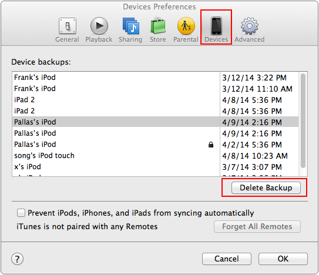The image size is (319, 275).
Task: Open Parental controls icon
Action: 186,30
